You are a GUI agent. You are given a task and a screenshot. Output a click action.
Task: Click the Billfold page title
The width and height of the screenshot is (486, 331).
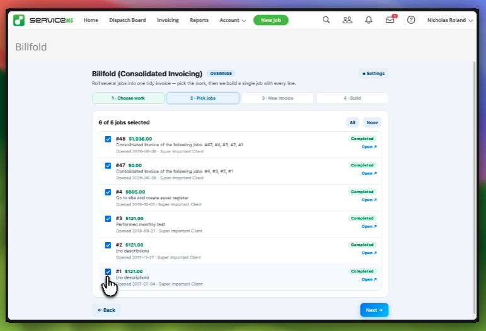tap(31, 47)
